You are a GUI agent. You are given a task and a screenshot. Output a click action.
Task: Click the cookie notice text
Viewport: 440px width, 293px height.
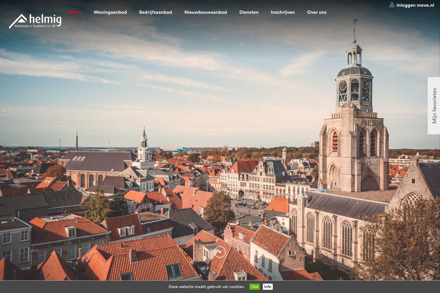click(x=207, y=287)
